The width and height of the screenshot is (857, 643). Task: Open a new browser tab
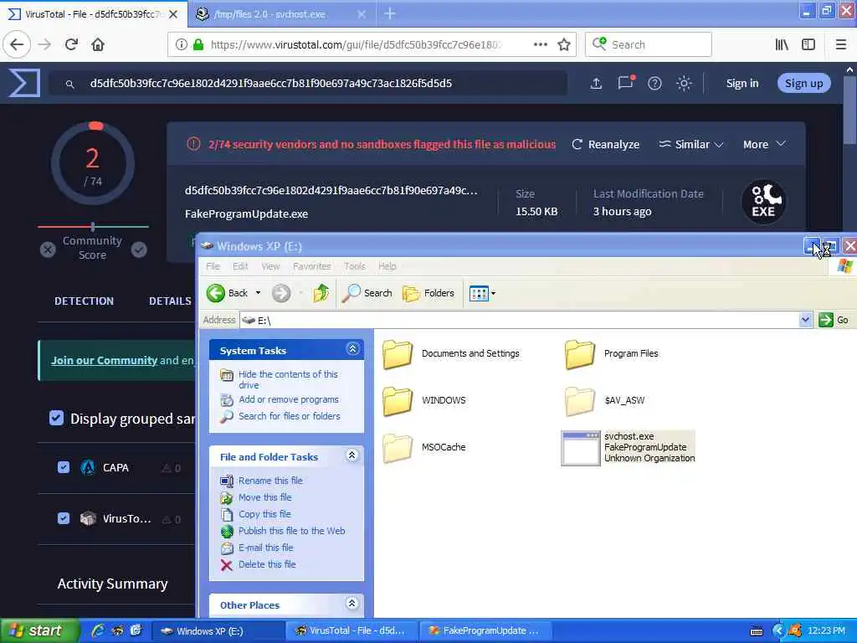coord(390,13)
